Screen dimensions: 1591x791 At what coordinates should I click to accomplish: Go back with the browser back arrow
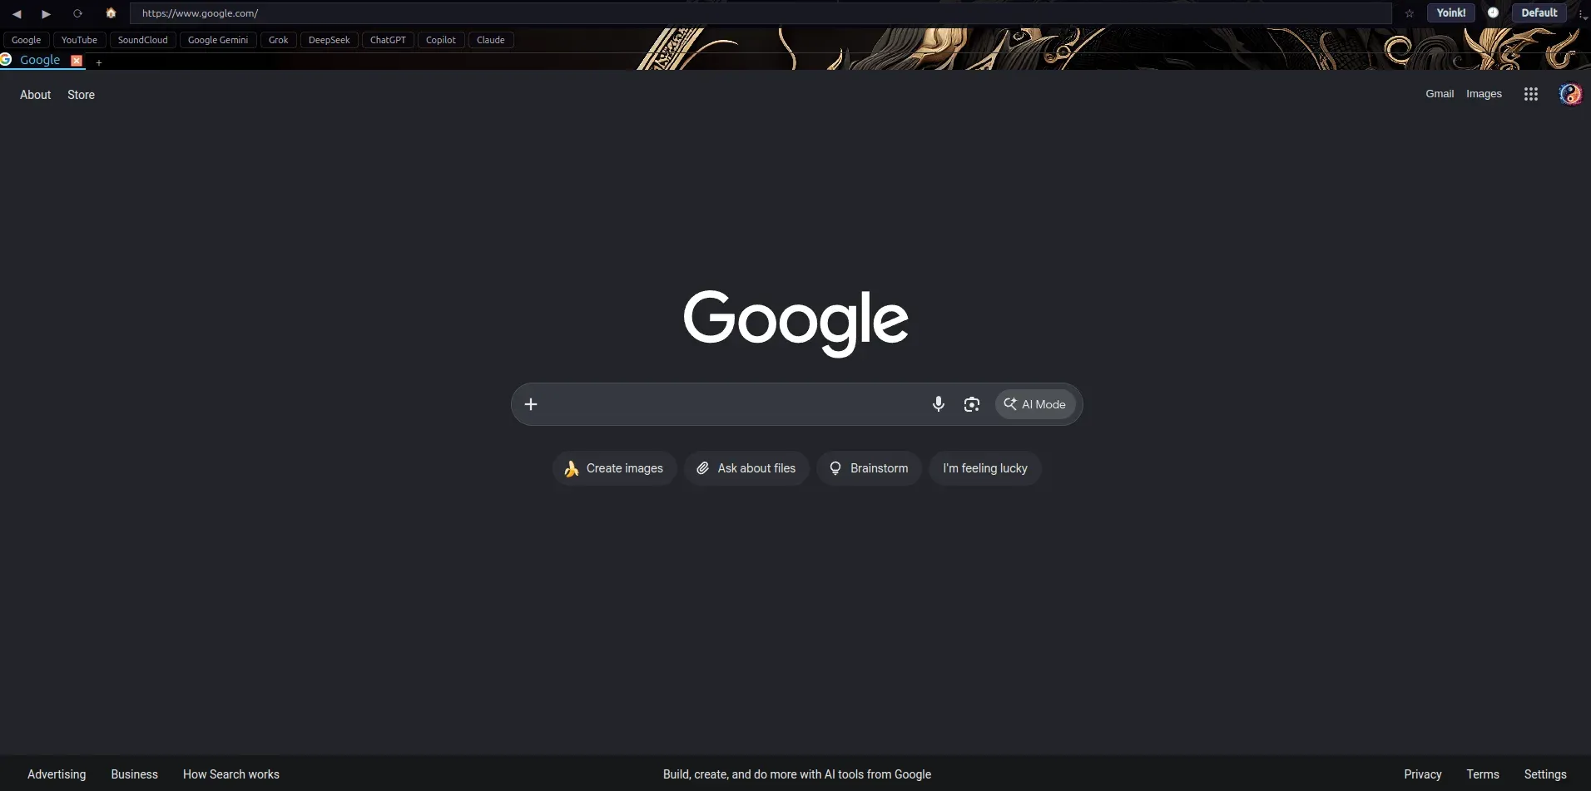coord(17,13)
